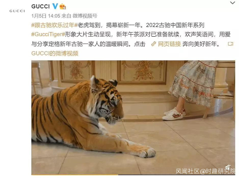Follow the 网页链接 web page link
Viewport: 239px width, 178px height.
(x=169, y=44)
